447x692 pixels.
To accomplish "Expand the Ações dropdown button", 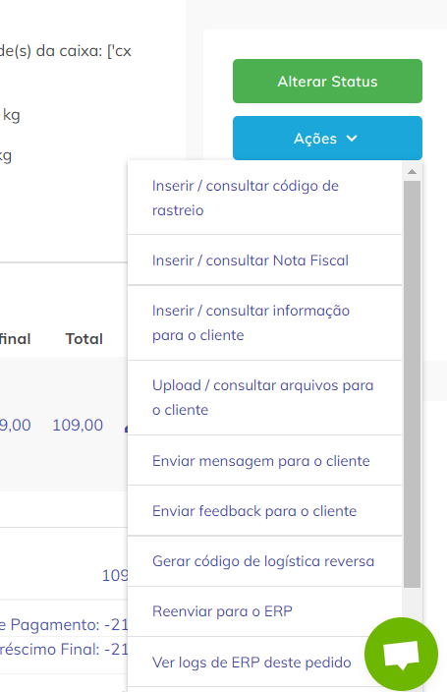I will [327, 139].
